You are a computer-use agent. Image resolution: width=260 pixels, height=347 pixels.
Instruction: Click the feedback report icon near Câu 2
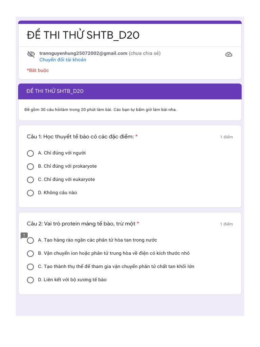click(24, 235)
